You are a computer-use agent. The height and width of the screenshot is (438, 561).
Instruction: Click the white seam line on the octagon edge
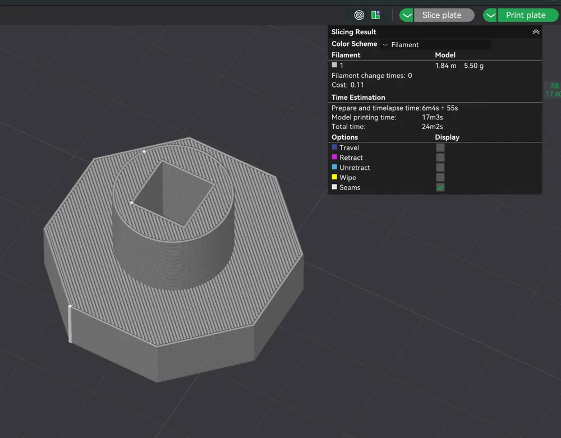[x=70, y=324]
